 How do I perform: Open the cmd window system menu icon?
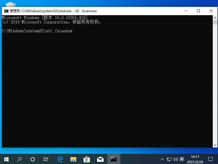point(6,11)
